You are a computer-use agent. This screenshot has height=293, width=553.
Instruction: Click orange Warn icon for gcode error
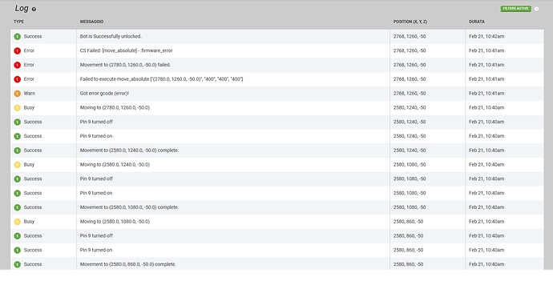point(18,94)
